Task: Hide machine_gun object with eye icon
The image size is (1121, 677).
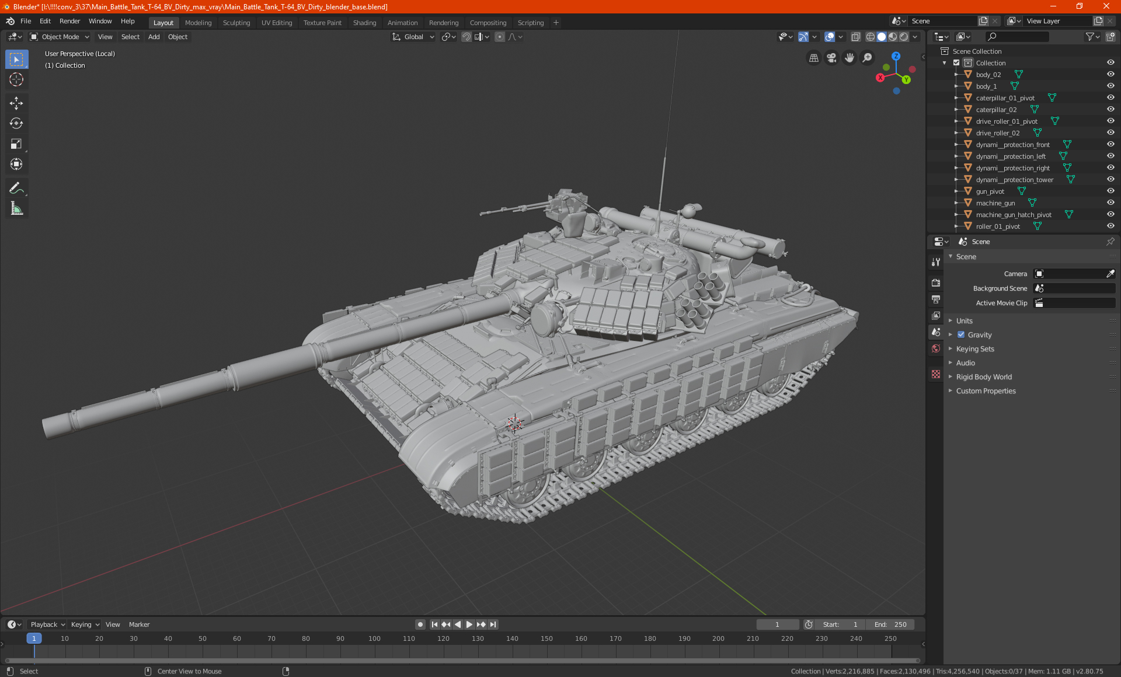Action: (x=1110, y=203)
